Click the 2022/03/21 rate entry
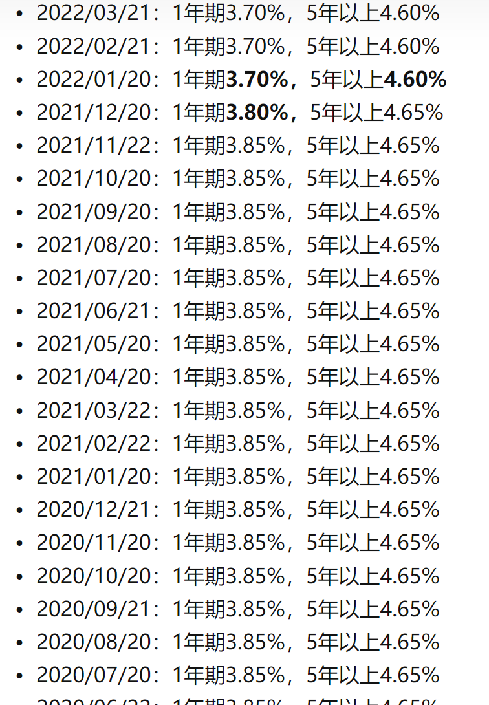 click(237, 13)
